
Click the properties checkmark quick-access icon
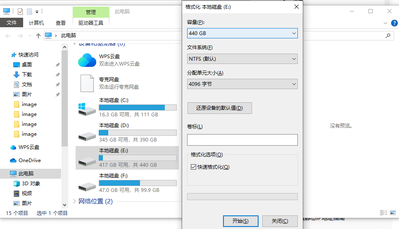click(20, 12)
